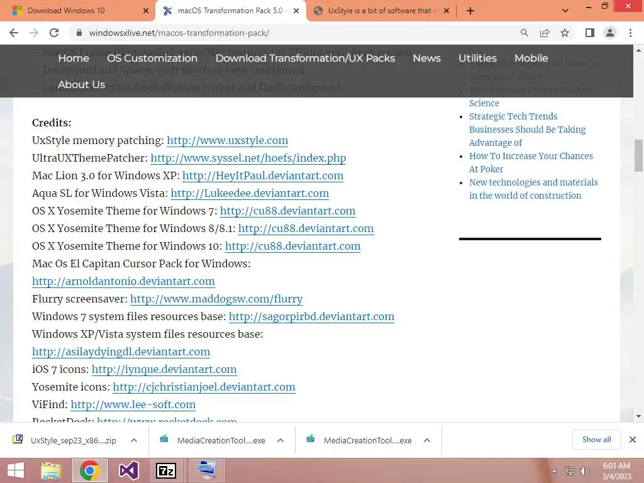644x483 pixels.
Task: Select the macOS Transformation Pack 5.0 tab
Action: [x=230, y=11]
